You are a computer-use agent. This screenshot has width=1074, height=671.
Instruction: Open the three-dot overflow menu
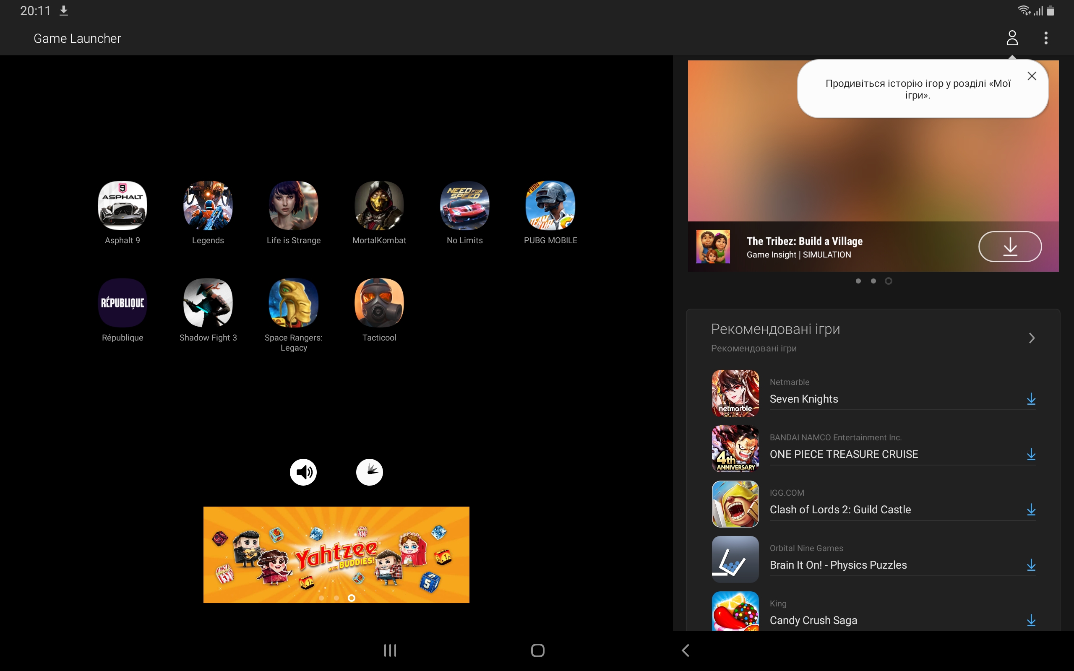[x=1046, y=38]
